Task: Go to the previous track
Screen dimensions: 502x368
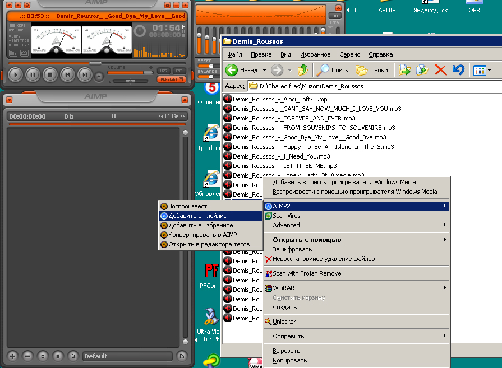Action: point(67,74)
